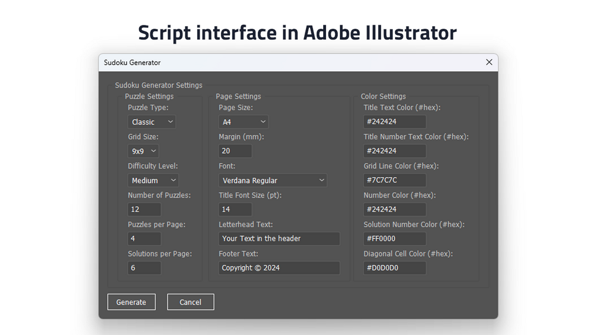
Task: Open the Page Size dropdown
Action: (244, 122)
